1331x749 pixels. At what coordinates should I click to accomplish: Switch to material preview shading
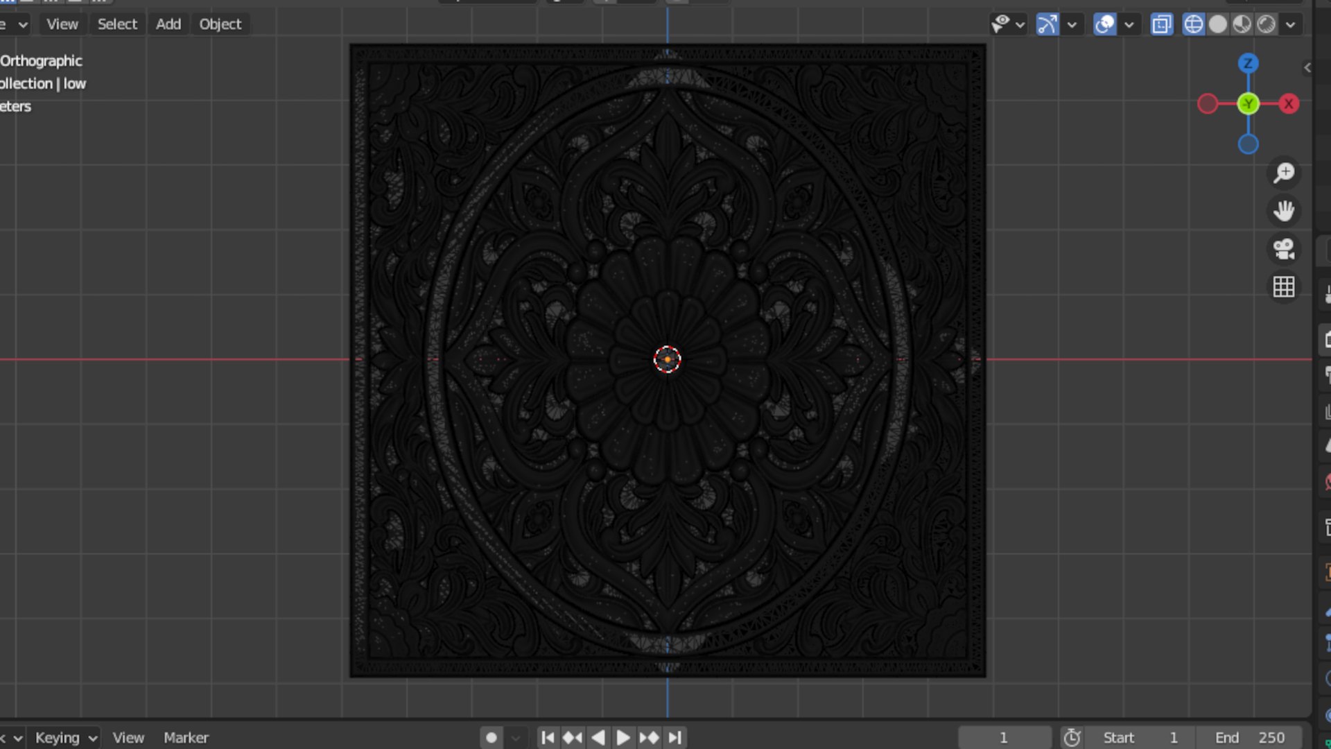[x=1242, y=24]
